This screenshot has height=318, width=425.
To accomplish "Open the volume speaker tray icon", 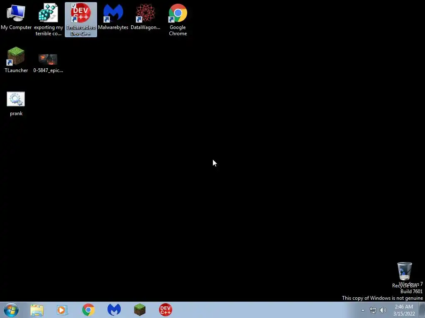I will click(383, 310).
